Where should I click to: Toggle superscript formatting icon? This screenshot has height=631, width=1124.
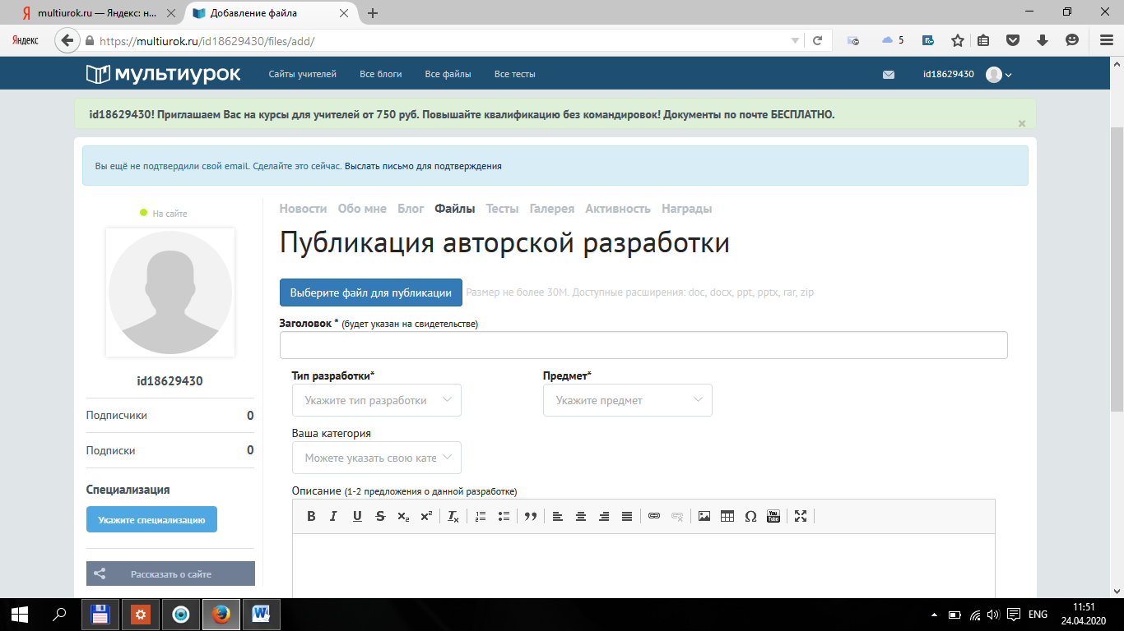point(426,516)
